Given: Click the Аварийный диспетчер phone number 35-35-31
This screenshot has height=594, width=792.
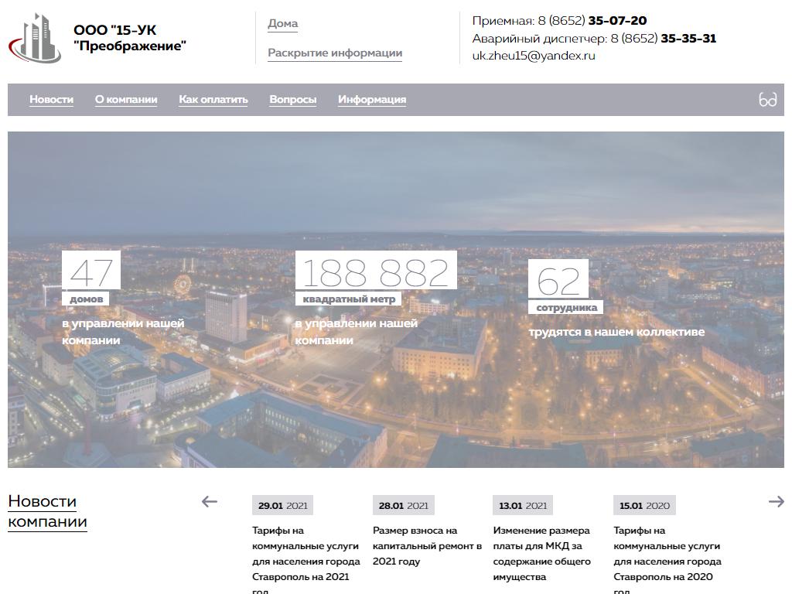Looking at the screenshot, I should [x=688, y=39].
